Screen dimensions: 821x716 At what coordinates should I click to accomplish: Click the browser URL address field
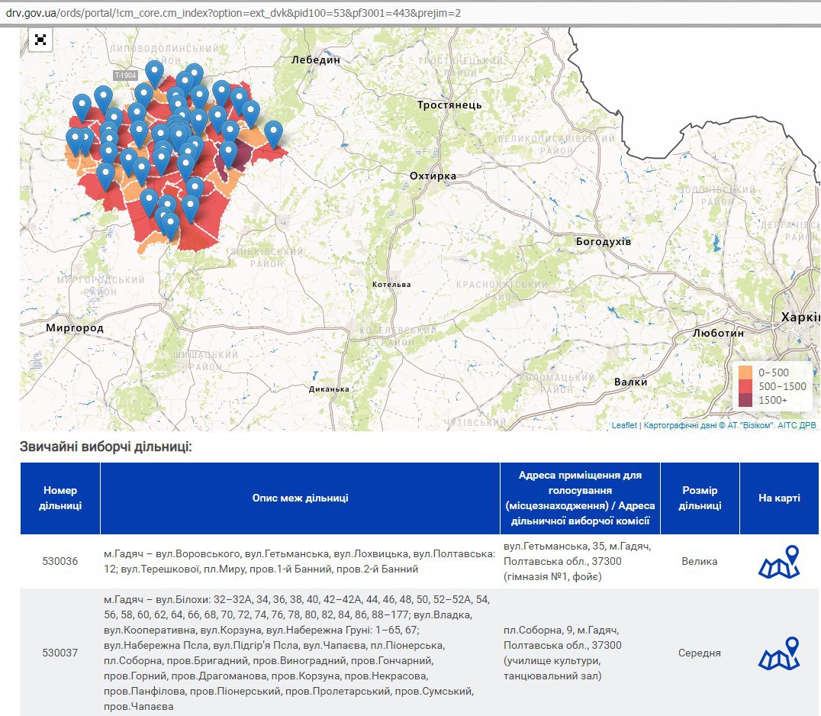pyautogui.click(x=410, y=13)
